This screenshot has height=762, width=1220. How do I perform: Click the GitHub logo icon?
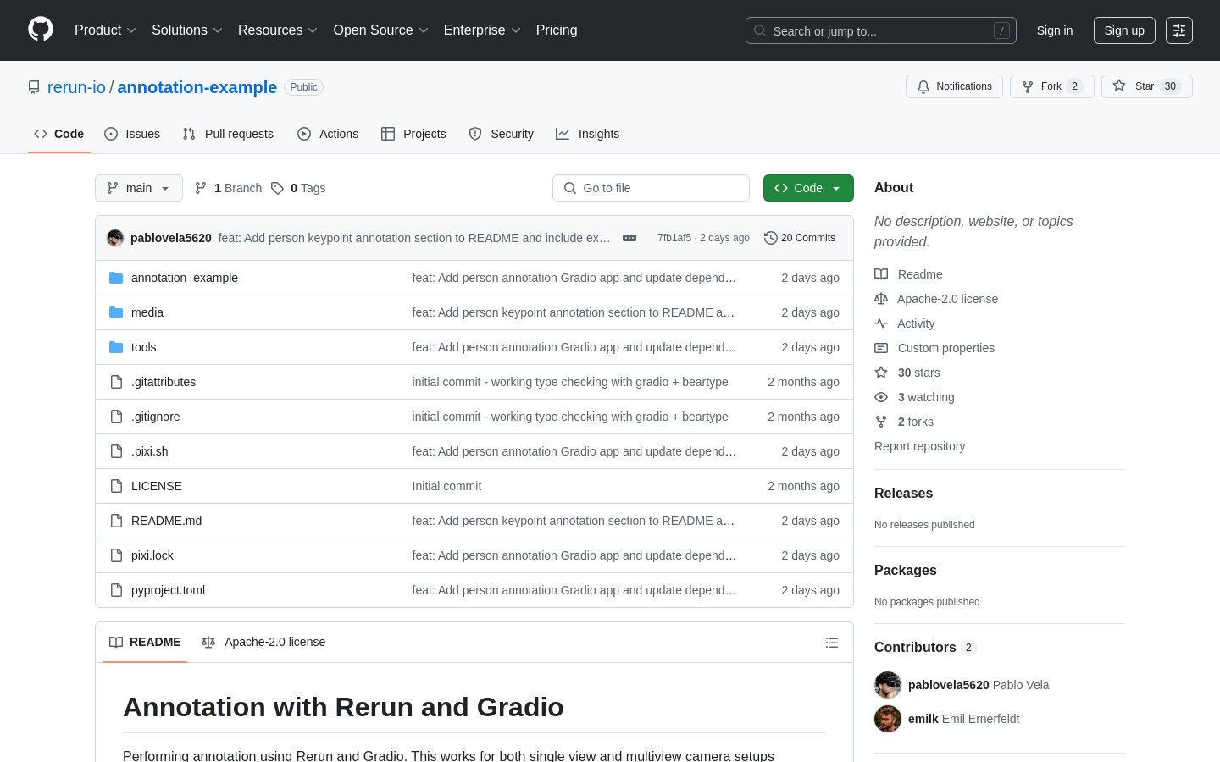[x=41, y=30]
